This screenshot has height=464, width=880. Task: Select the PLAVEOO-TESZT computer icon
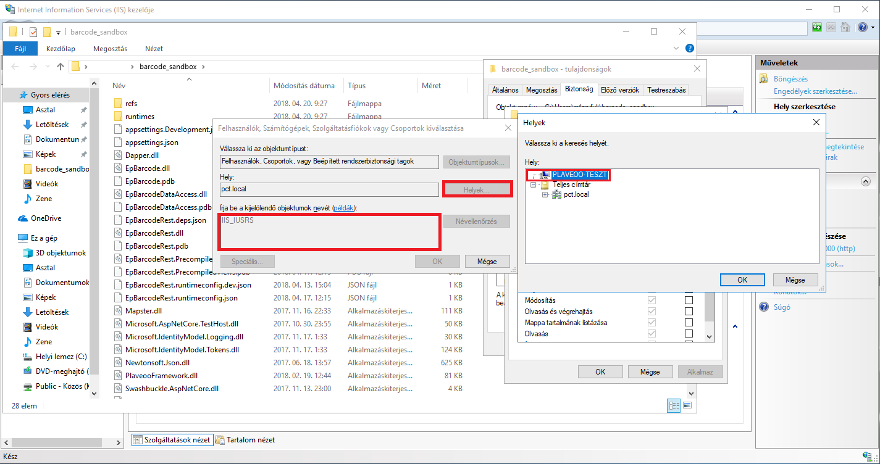pos(545,175)
